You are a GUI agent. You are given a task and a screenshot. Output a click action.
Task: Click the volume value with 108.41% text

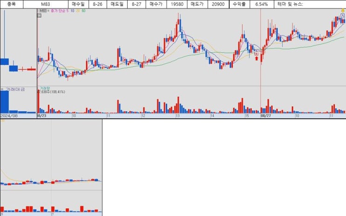(x=51, y=92)
